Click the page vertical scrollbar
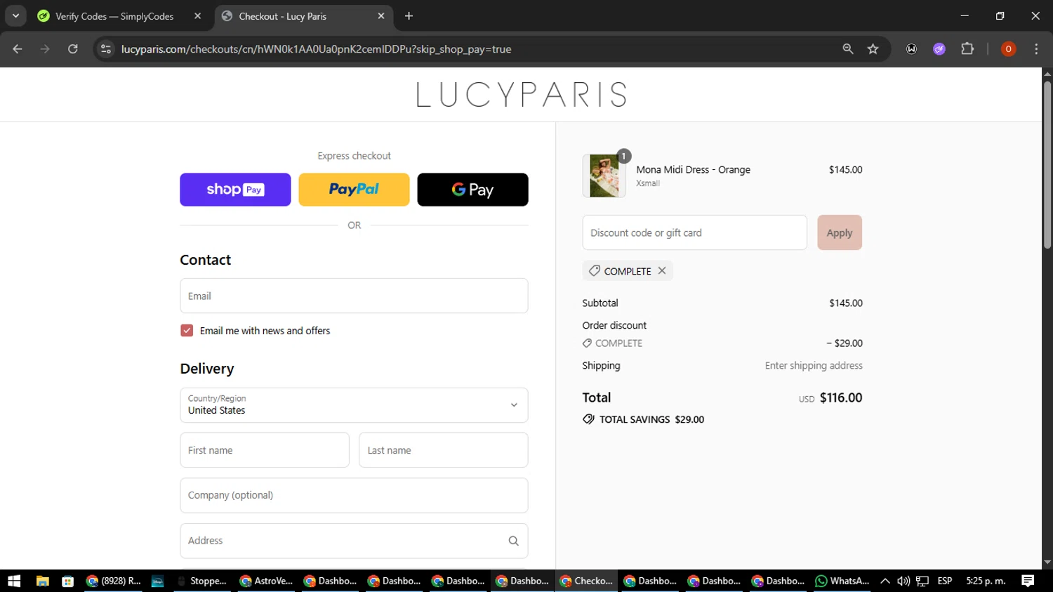Screen dimensions: 1053x592 (1047, 165)
